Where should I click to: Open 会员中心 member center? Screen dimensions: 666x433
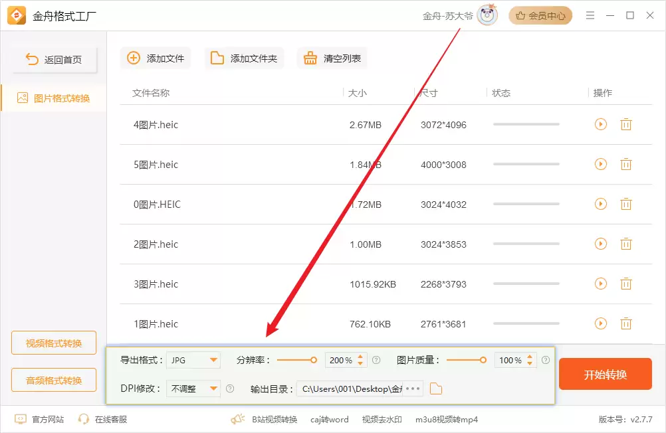tap(540, 16)
